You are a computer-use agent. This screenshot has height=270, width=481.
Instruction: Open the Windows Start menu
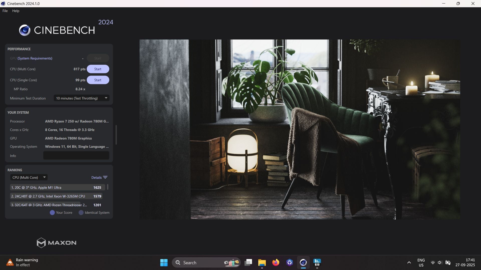pos(164,262)
